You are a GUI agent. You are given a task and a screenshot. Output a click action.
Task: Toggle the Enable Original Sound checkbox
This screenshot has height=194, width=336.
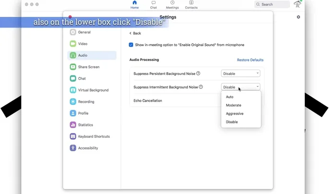[x=131, y=45]
